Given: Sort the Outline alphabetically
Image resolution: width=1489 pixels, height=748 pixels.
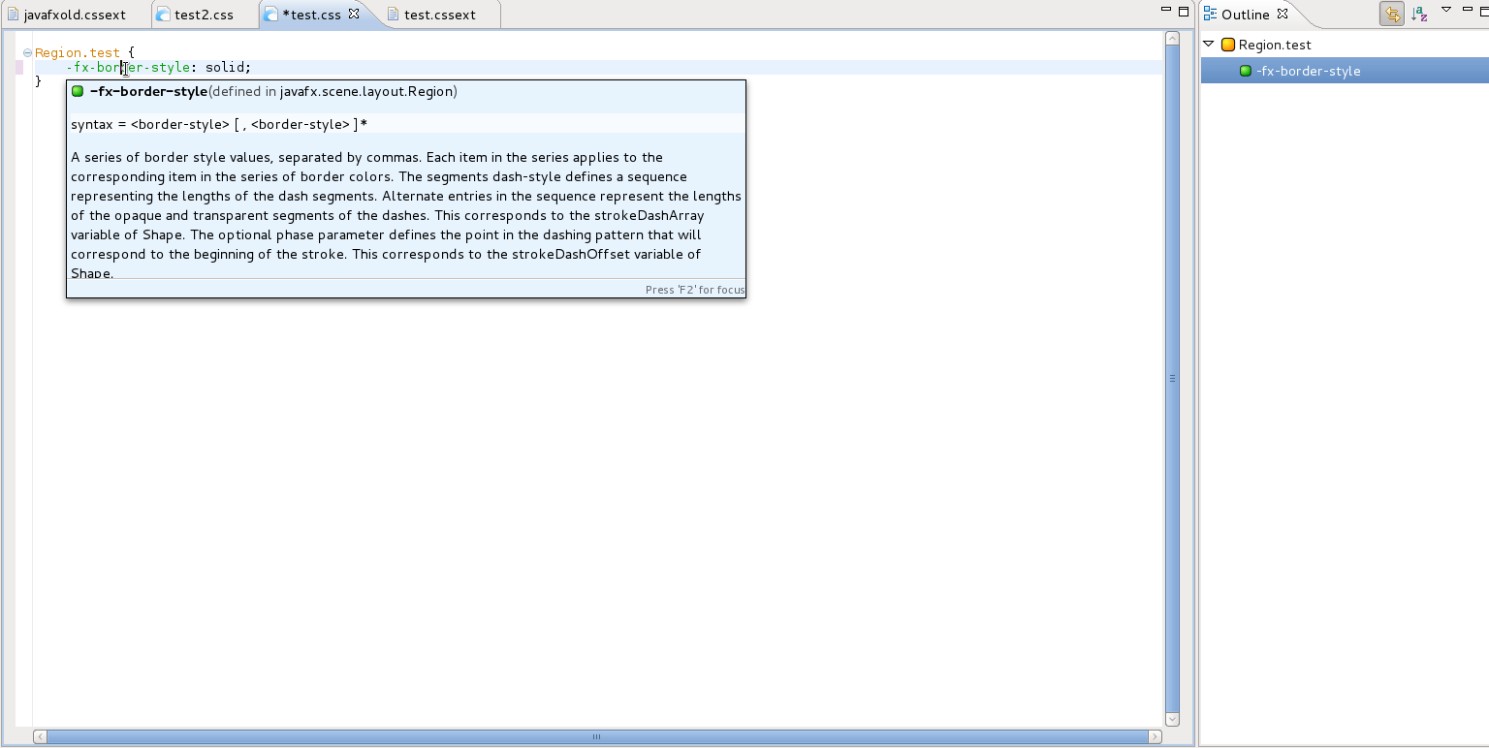Looking at the screenshot, I should tap(1419, 14).
